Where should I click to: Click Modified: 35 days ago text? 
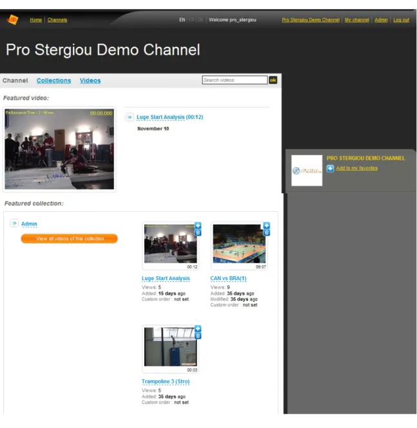tap(234, 299)
